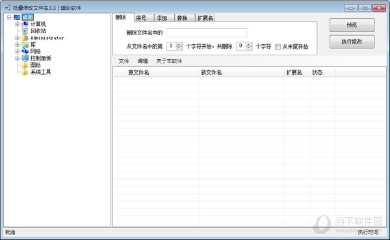
Task: Click the 系统工具 folder icon
Action: (25, 72)
